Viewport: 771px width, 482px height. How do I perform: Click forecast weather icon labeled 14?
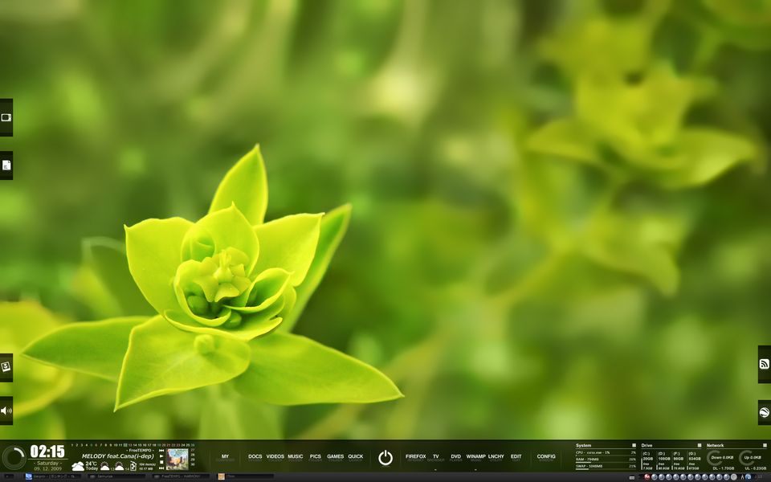click(119, 466)
